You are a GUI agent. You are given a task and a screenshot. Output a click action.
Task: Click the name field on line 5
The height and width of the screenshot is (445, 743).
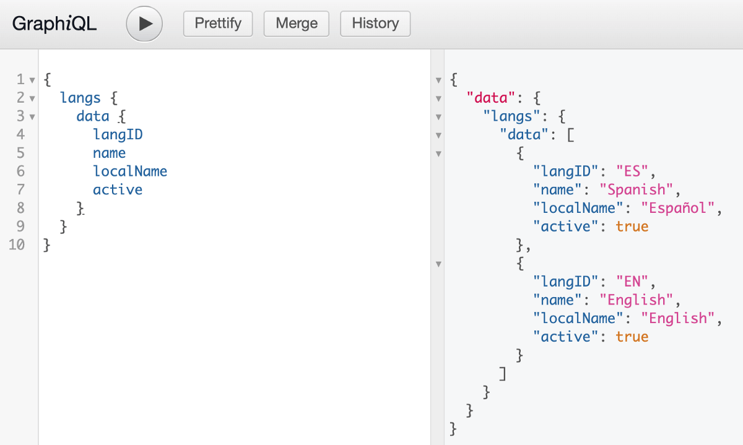point(109,153)
